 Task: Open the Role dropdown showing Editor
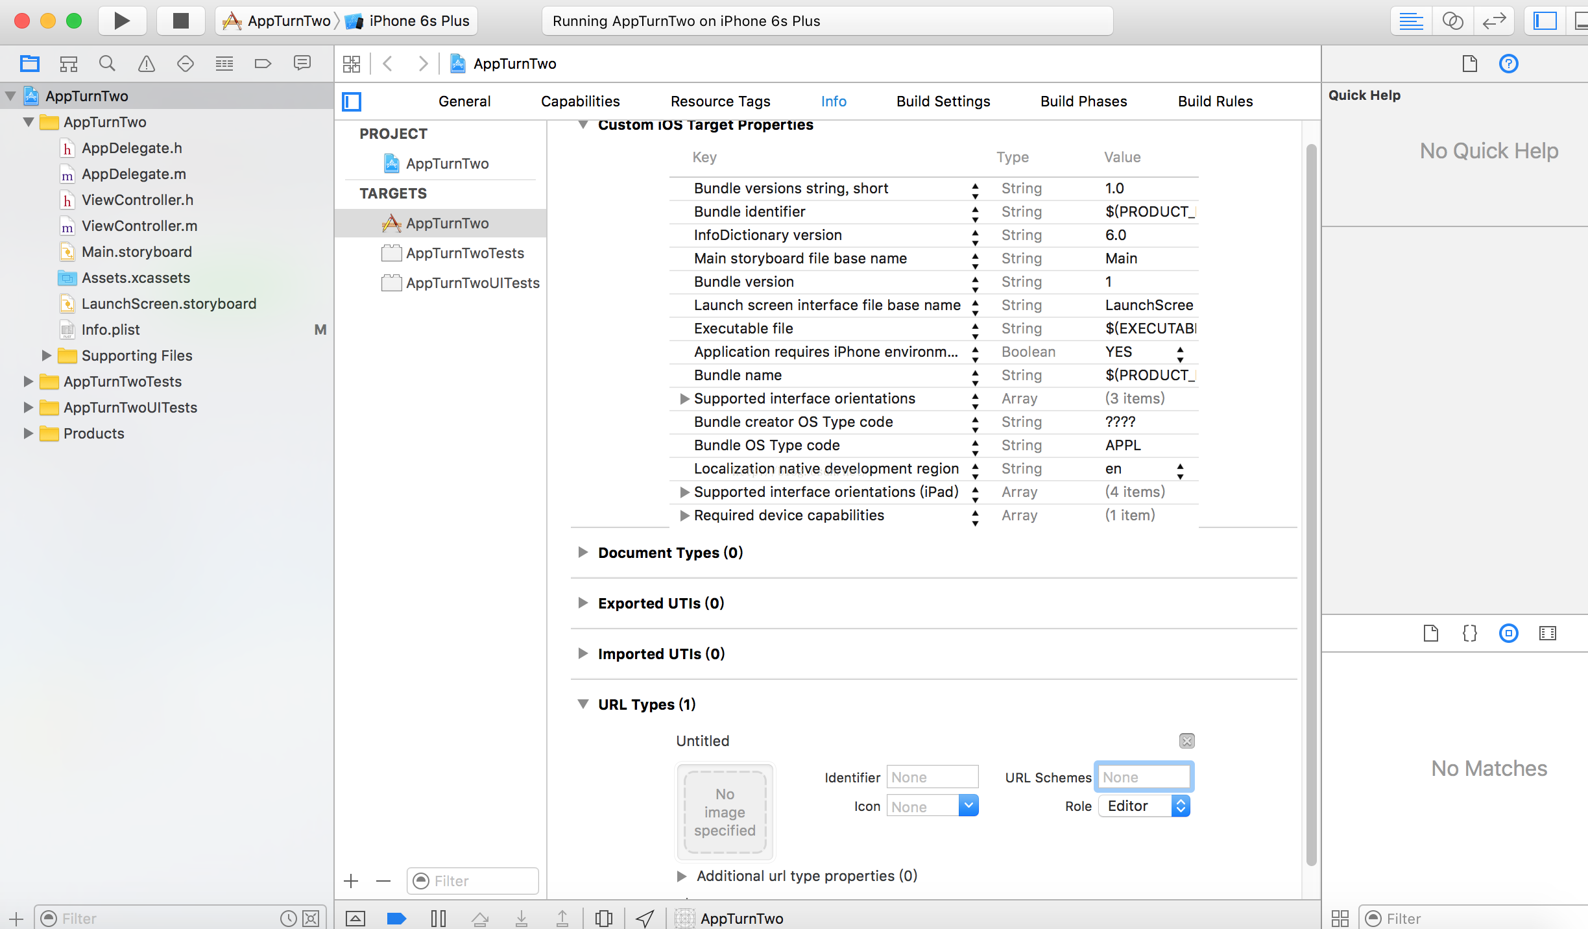click(x=1144, y=806)
